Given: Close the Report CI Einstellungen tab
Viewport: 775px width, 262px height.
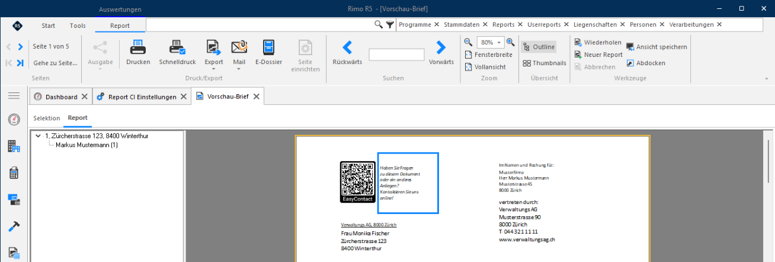Looking at the screenshot, I should [184, 97].
